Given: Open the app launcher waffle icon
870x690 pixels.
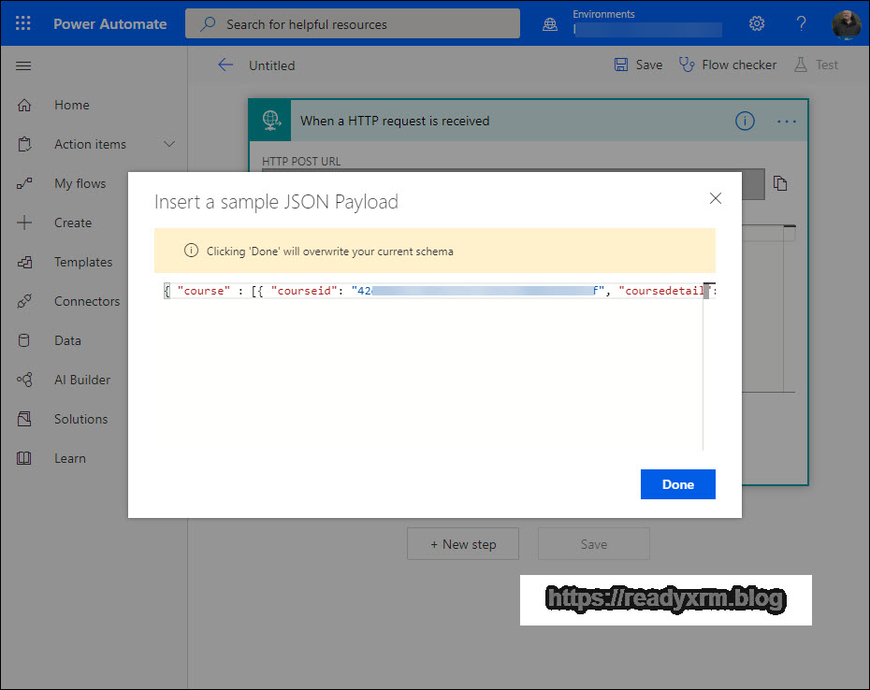Looking at the screenshot, I should coord(24,23).
